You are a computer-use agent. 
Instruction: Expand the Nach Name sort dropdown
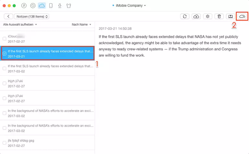click(81, 25)
